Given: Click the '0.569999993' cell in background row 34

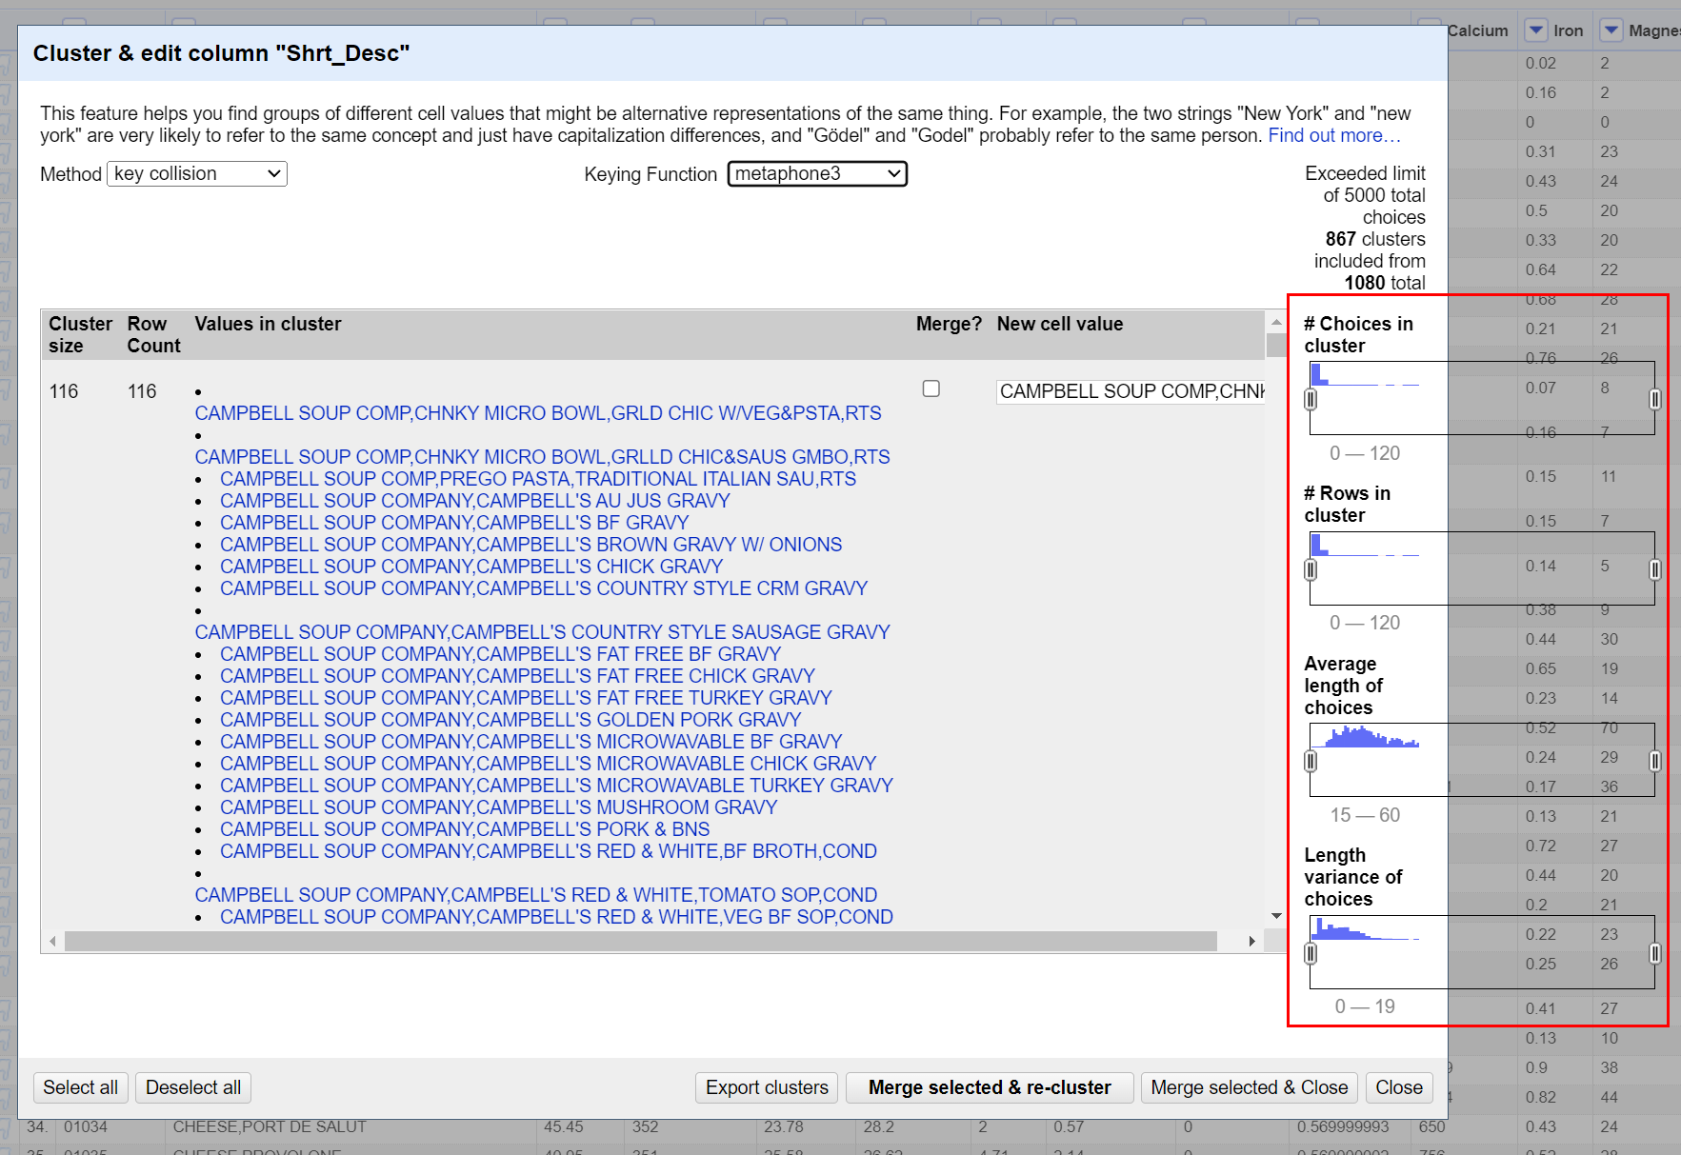Looking at the screenshot, I should tap(1343, 1126).
